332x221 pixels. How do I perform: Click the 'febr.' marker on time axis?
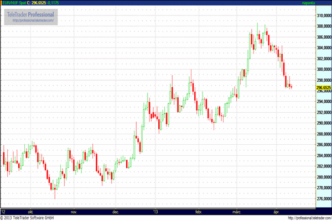199,211
